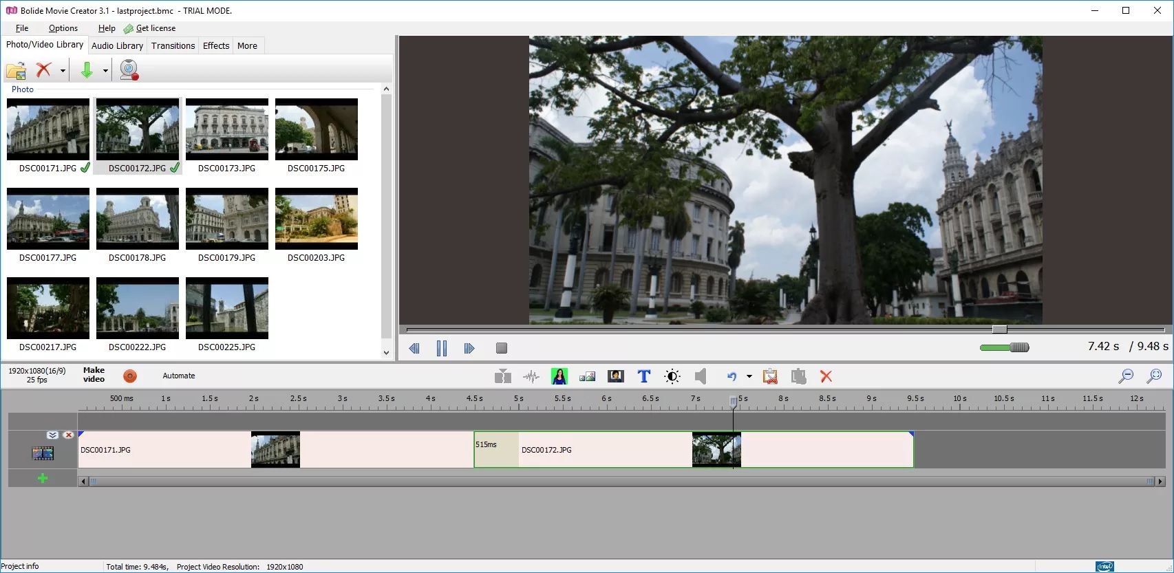The width and height of the screenshot is (1174, 573).
Task: Adjust the green volume slider
Action: tap(1004, 347)
